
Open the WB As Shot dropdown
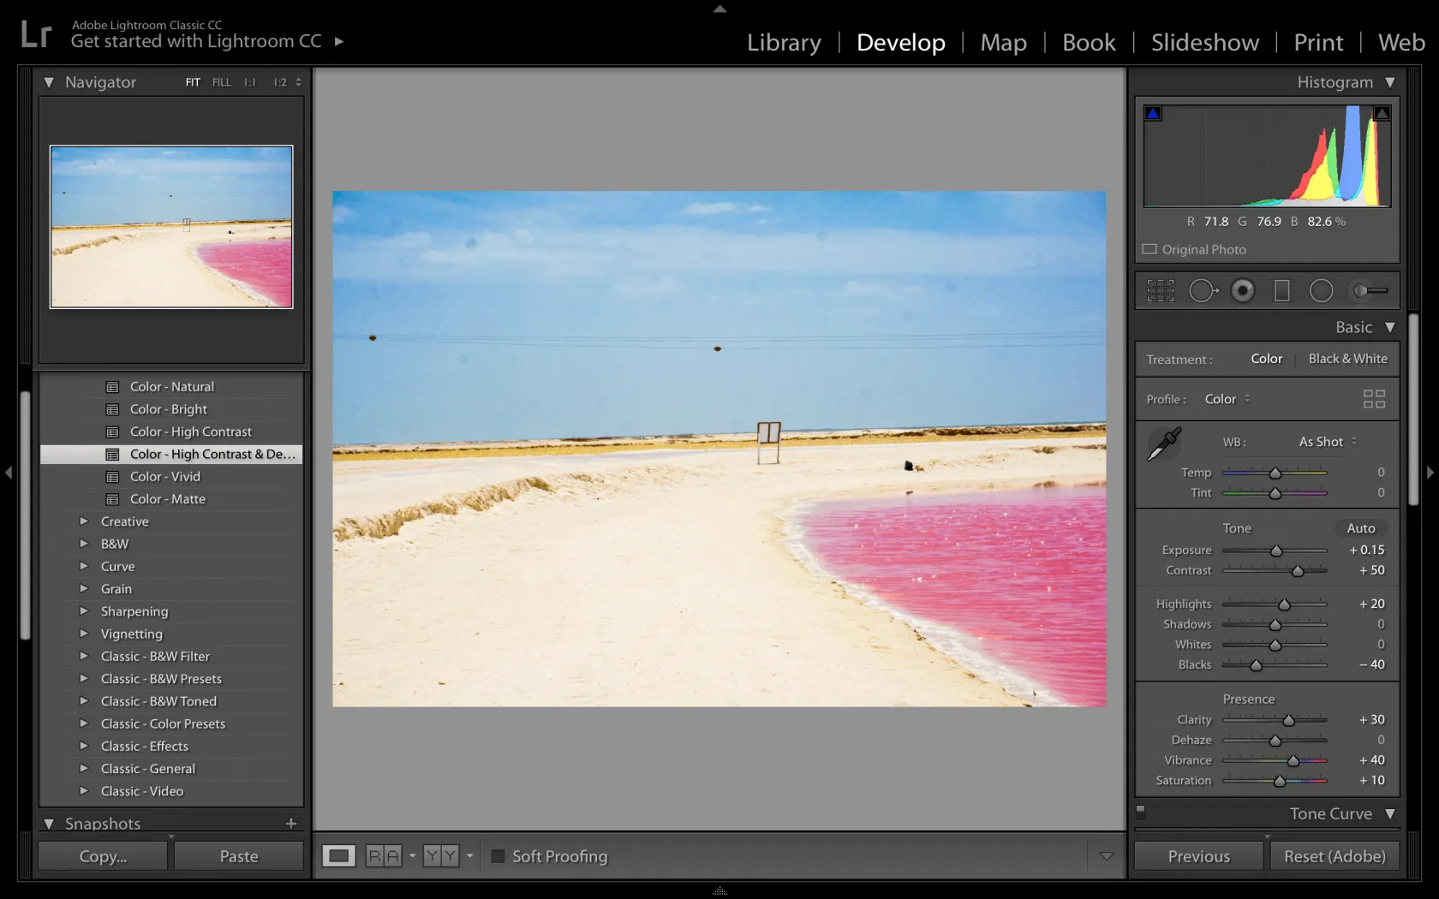click(1328, 442)
